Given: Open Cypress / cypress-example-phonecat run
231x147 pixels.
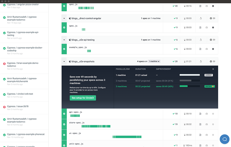Looking at the screenshot, I should click(24, 136).
